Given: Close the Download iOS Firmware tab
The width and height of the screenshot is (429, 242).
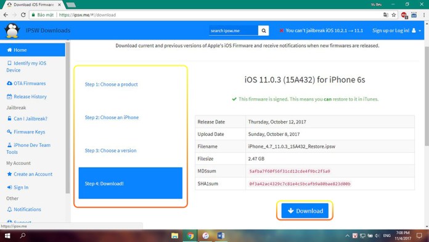Looking at the screenshot, I should click(59, 5).
